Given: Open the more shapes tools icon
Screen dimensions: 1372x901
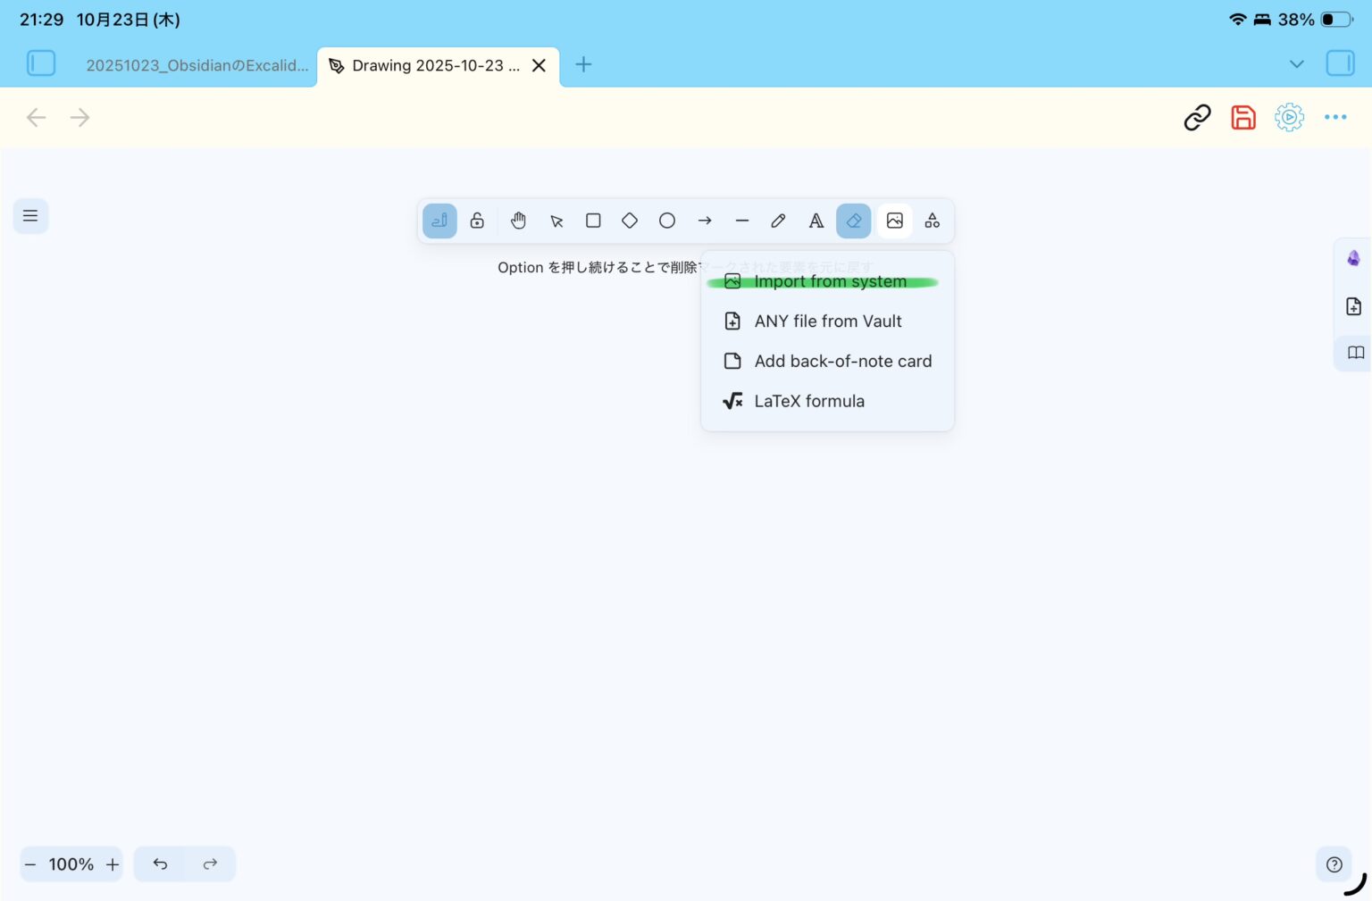Looking at the screenshot, I should pos(933,221).
